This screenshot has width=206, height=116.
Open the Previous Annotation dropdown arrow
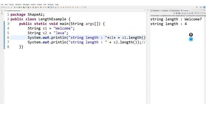pyautogui.click(x=68, y=7)
